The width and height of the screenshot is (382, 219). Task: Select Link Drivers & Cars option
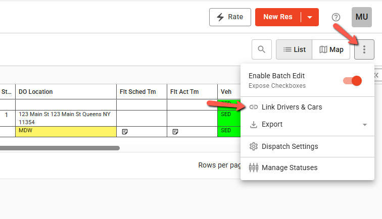point(292,107)
